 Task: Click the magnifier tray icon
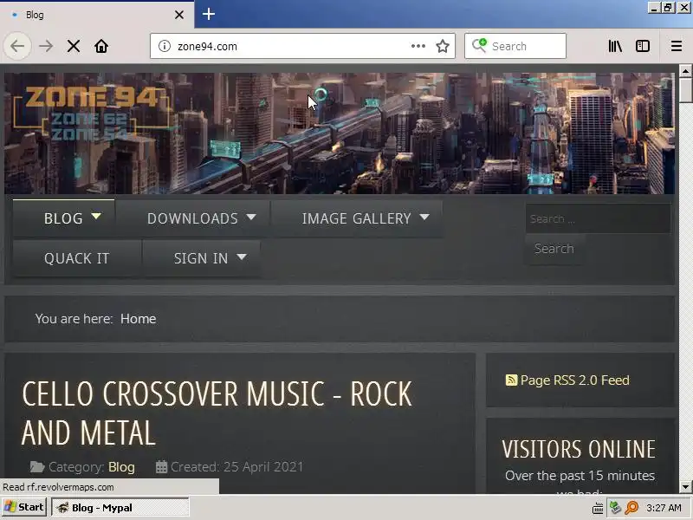tap(631, 508)
